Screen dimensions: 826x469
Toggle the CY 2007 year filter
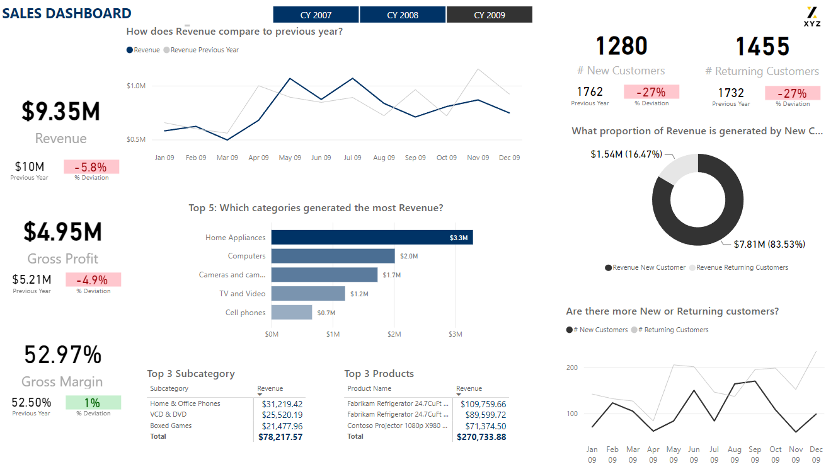tap(316, 14)
